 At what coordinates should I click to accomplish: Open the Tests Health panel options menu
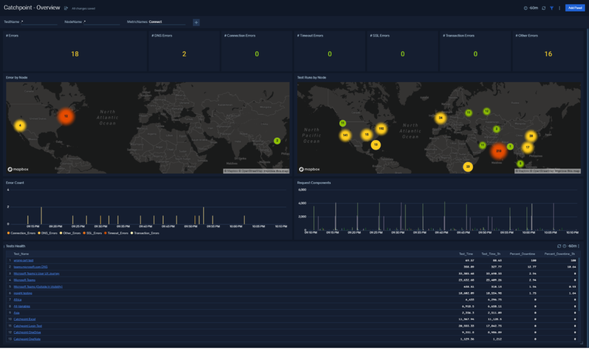pos(579,246)
